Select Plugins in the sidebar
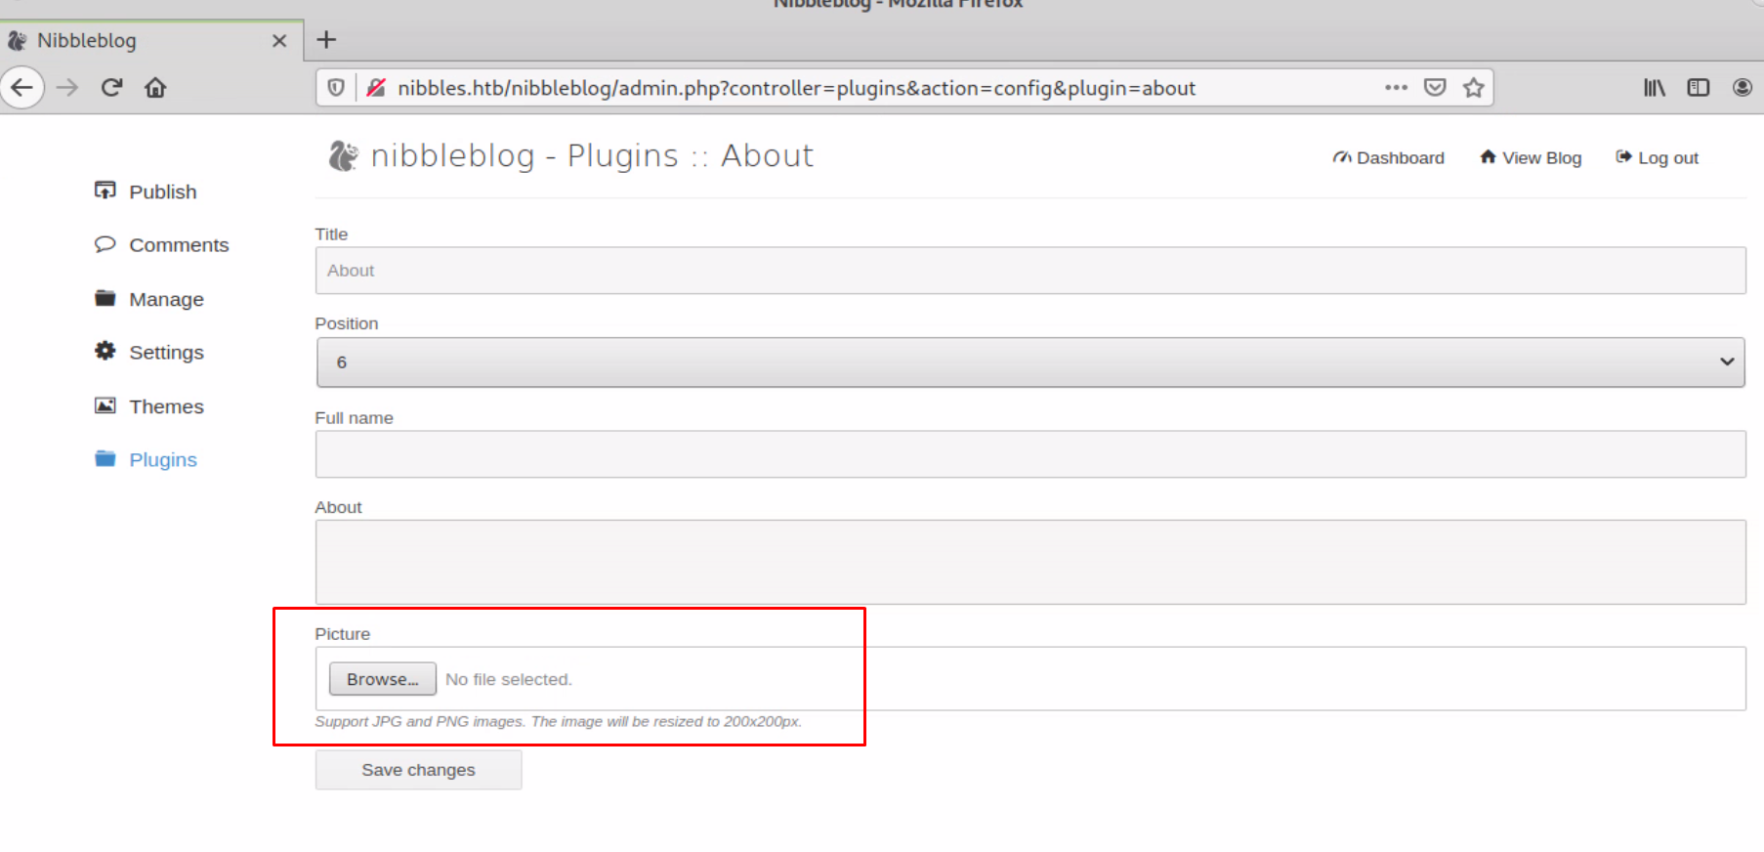The image size is (1764, 852). [162, 459]
